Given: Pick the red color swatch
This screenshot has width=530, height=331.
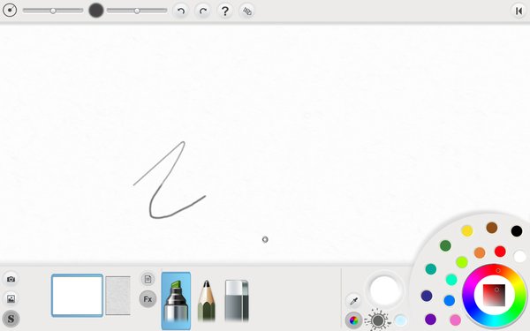Looking at the screenshot, I should 500,252.
